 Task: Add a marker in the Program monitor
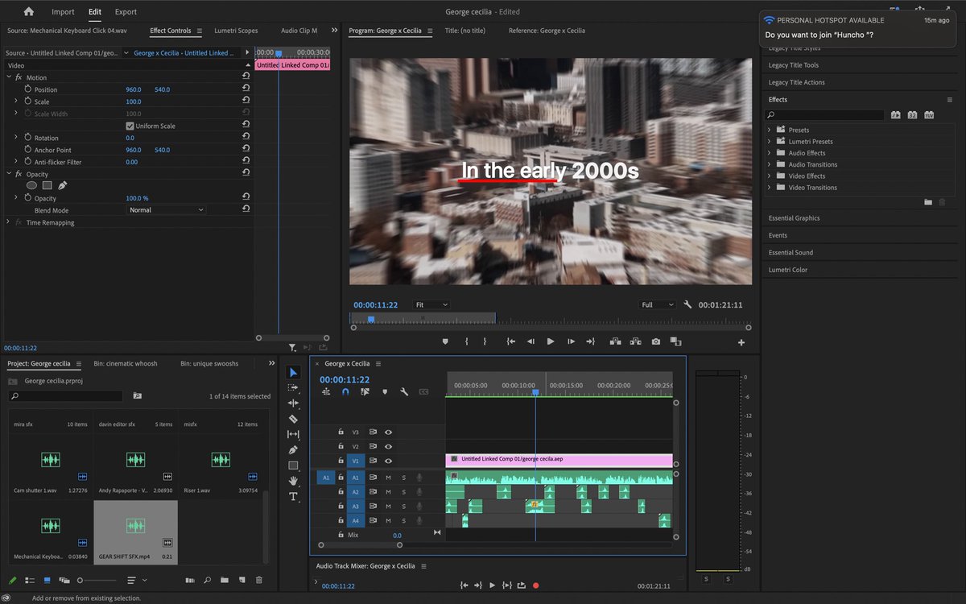point(444,341)
